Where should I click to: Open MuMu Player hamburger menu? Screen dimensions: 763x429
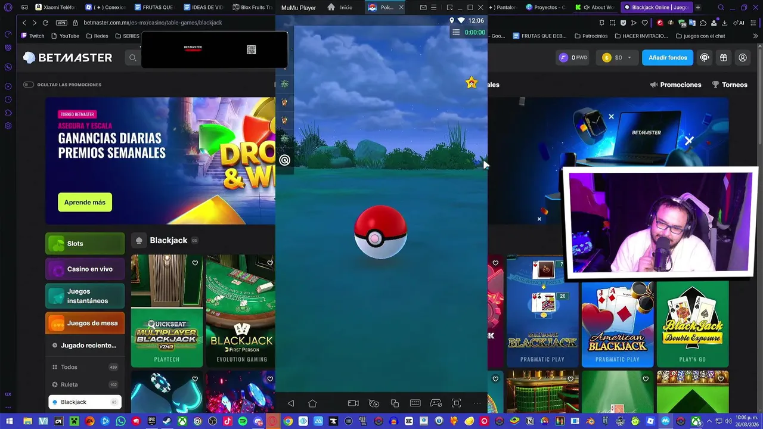pyautogui.click(x=435, y=8)
